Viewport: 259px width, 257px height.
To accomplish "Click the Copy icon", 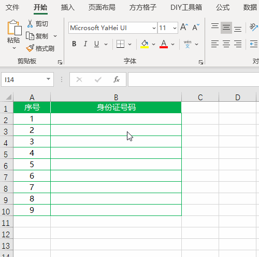I will coord(30,36).
